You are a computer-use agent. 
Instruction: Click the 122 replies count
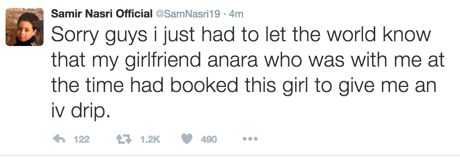click(82, 139)
